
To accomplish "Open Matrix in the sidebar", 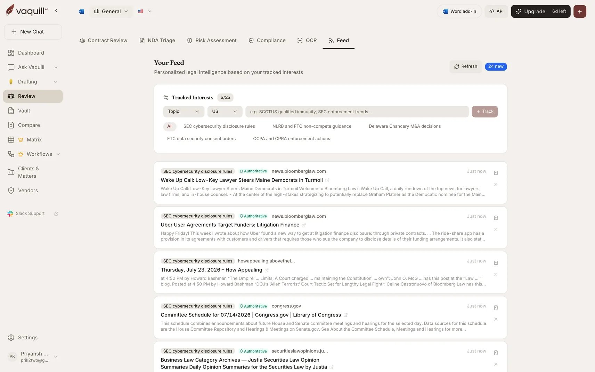I will point(33,139).
